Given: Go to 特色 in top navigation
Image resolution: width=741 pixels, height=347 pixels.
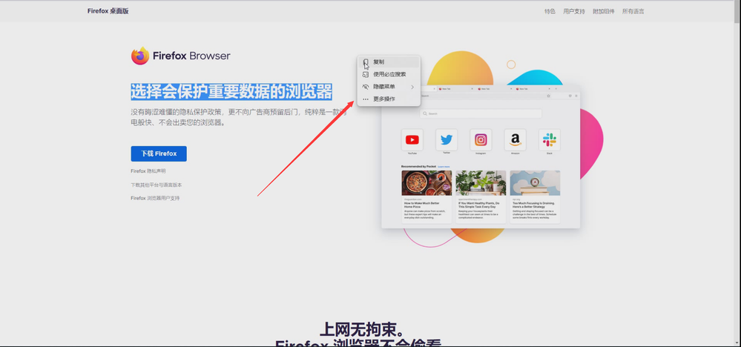Looking at the screenshot, I should 550,11.
